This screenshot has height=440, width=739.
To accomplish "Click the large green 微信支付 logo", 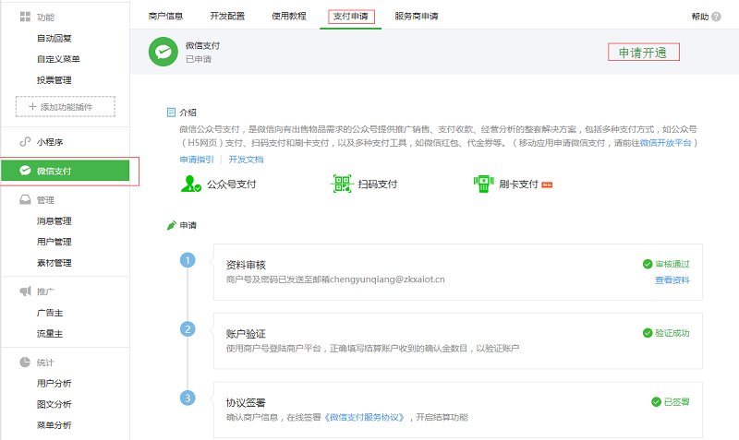I will tap(164, 52).
